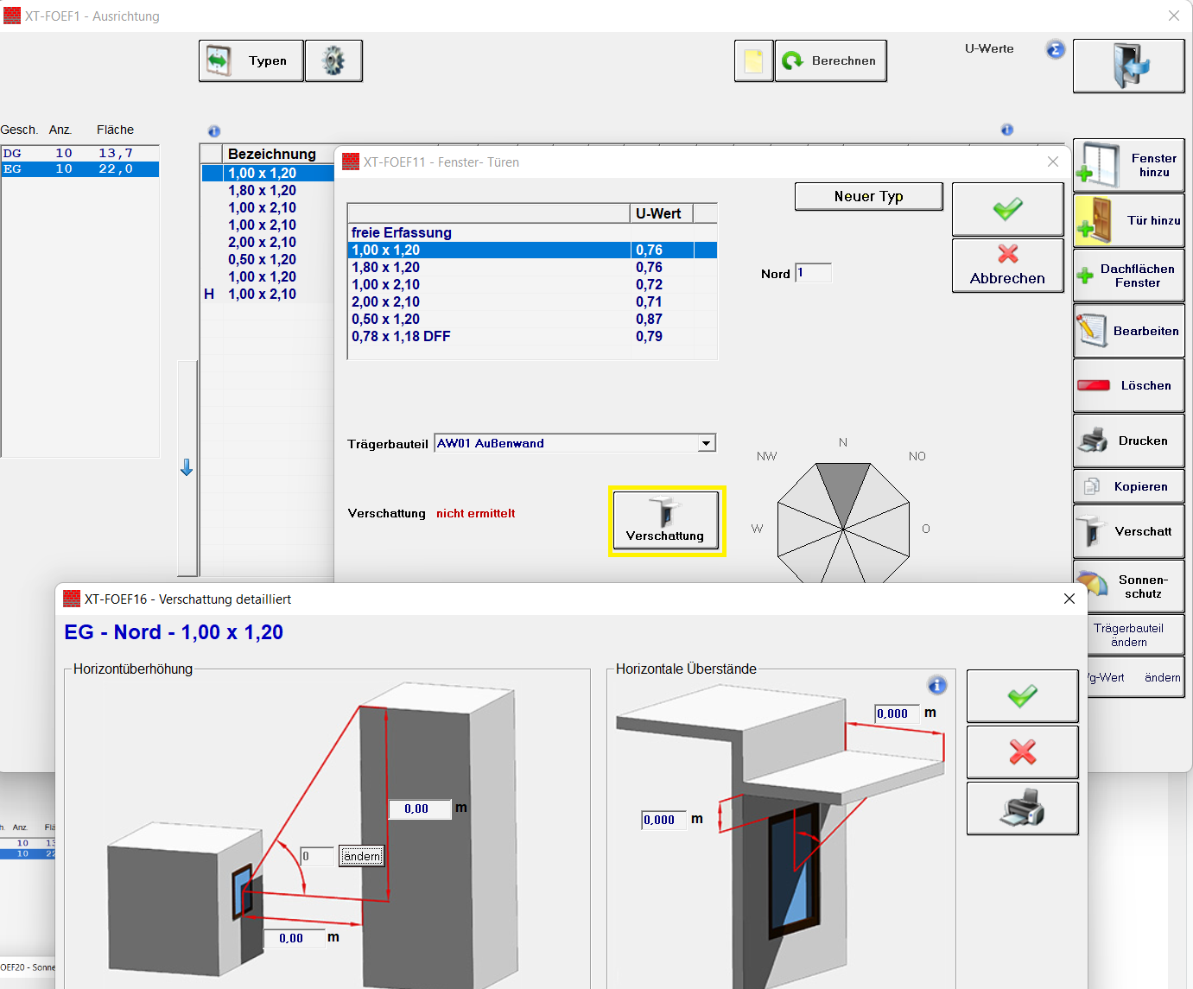Select DG row in Geschoss list
This screenshot has width=1193, height=989.
(x=80, y=154)
